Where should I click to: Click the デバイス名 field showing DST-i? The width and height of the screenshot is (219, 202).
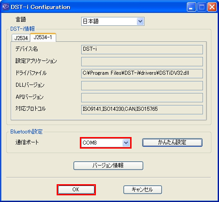(142, 49)
